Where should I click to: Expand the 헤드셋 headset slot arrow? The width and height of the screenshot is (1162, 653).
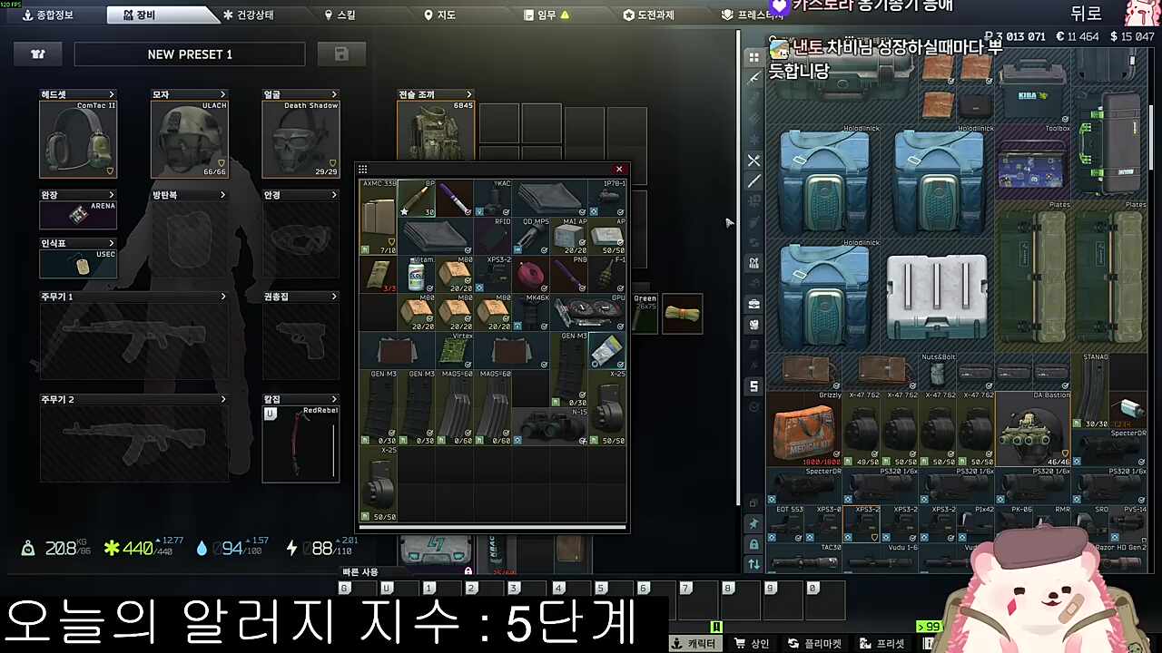pos(112,94)
